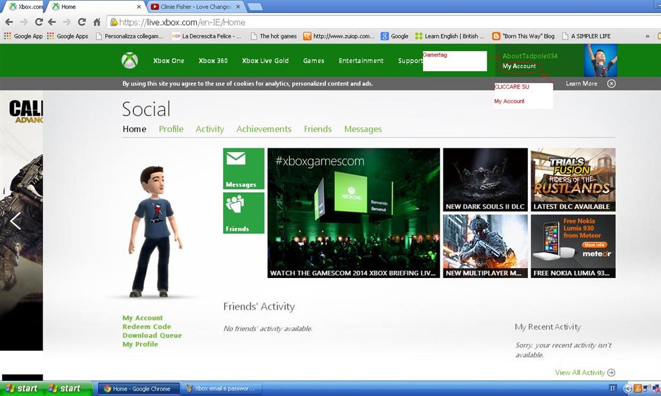The image size is (661, 396).
Task: Open the Xbox One menu
Action: (x=168, y=61)
